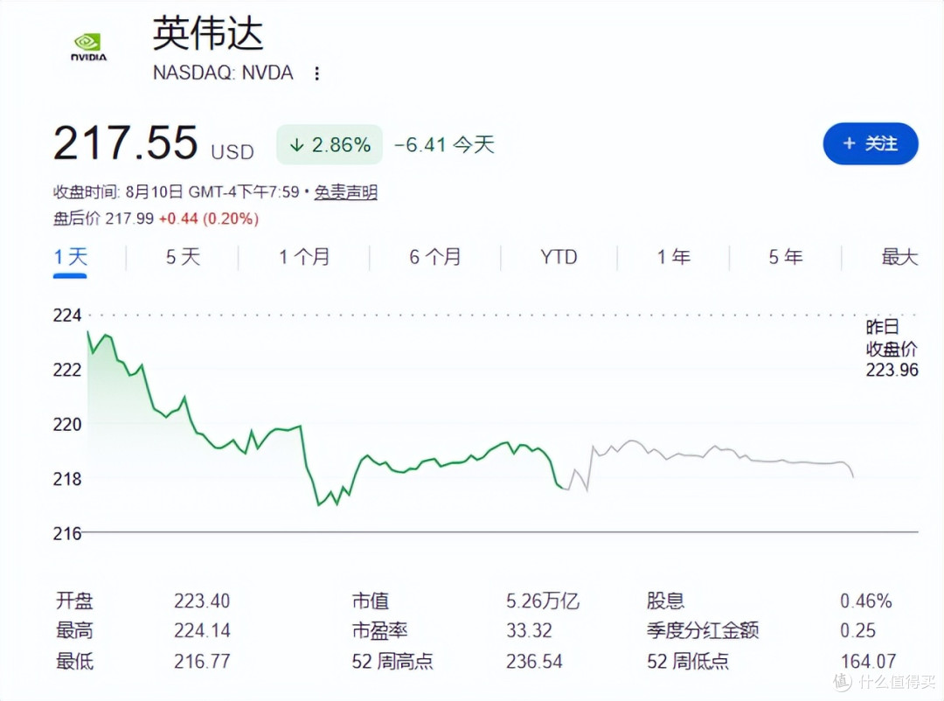Select the 1 年 range tab
The height and width of the screenshot is (701, 944).
pos(673,257)
